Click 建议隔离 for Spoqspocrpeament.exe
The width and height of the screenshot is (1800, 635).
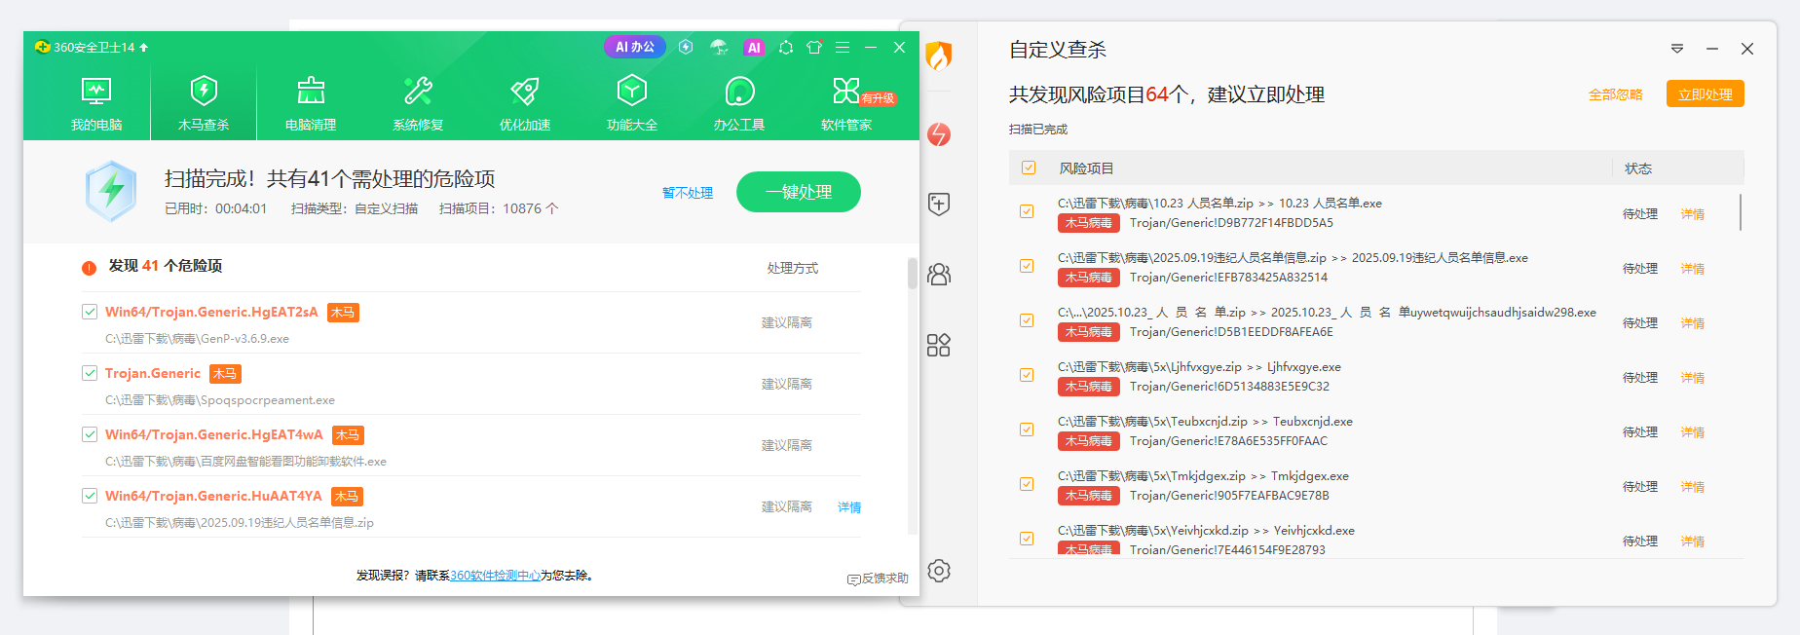787,384
